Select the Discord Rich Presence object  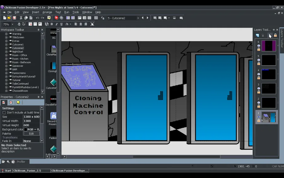click(52, 119)
